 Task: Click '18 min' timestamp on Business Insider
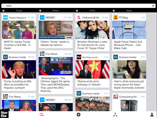(x=31, y=57)
